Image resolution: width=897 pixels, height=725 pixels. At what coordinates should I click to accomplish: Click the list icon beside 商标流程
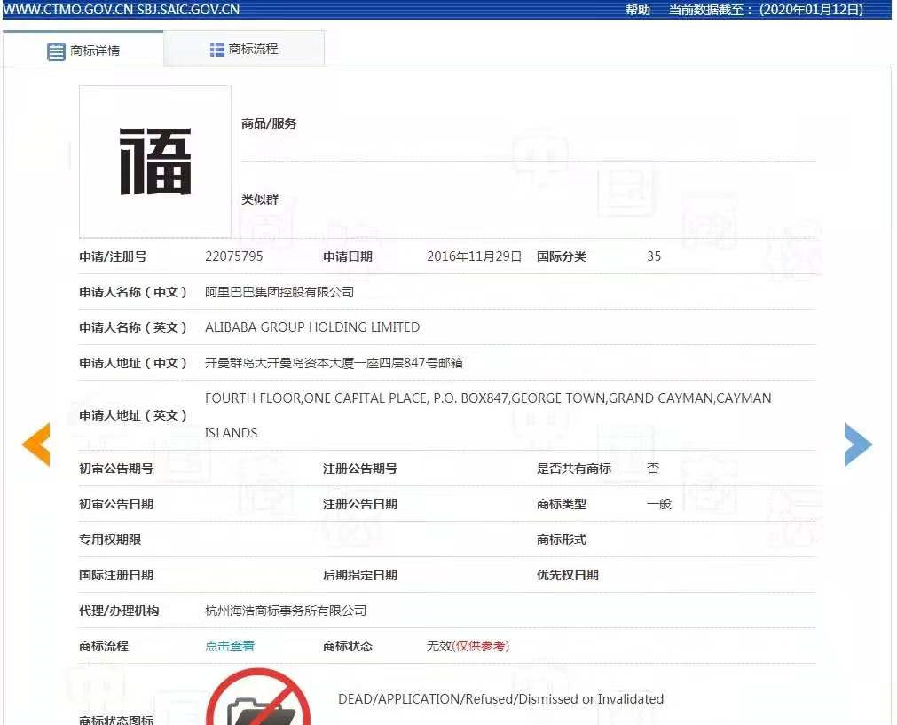[216, 50]
